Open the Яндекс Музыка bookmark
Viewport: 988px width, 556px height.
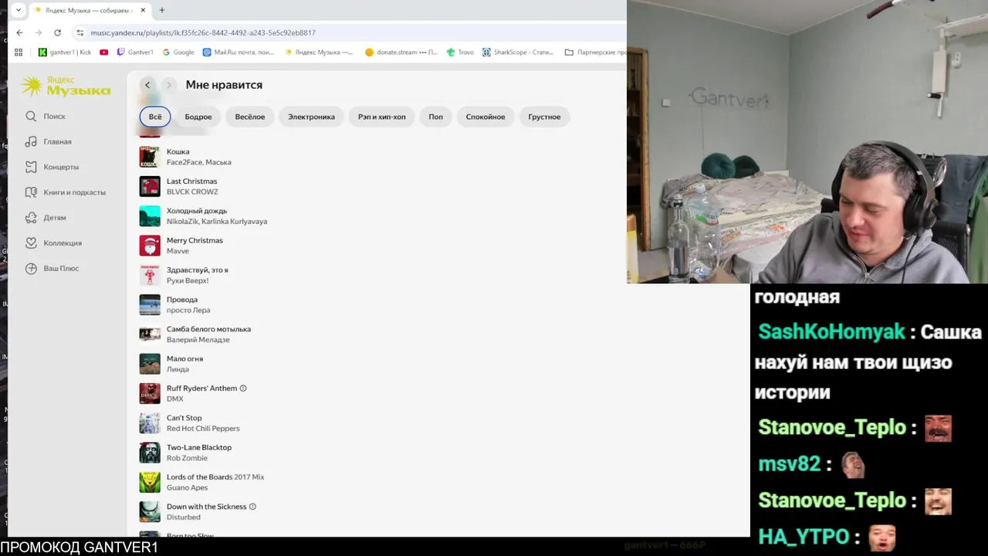[x=319, y=53]
